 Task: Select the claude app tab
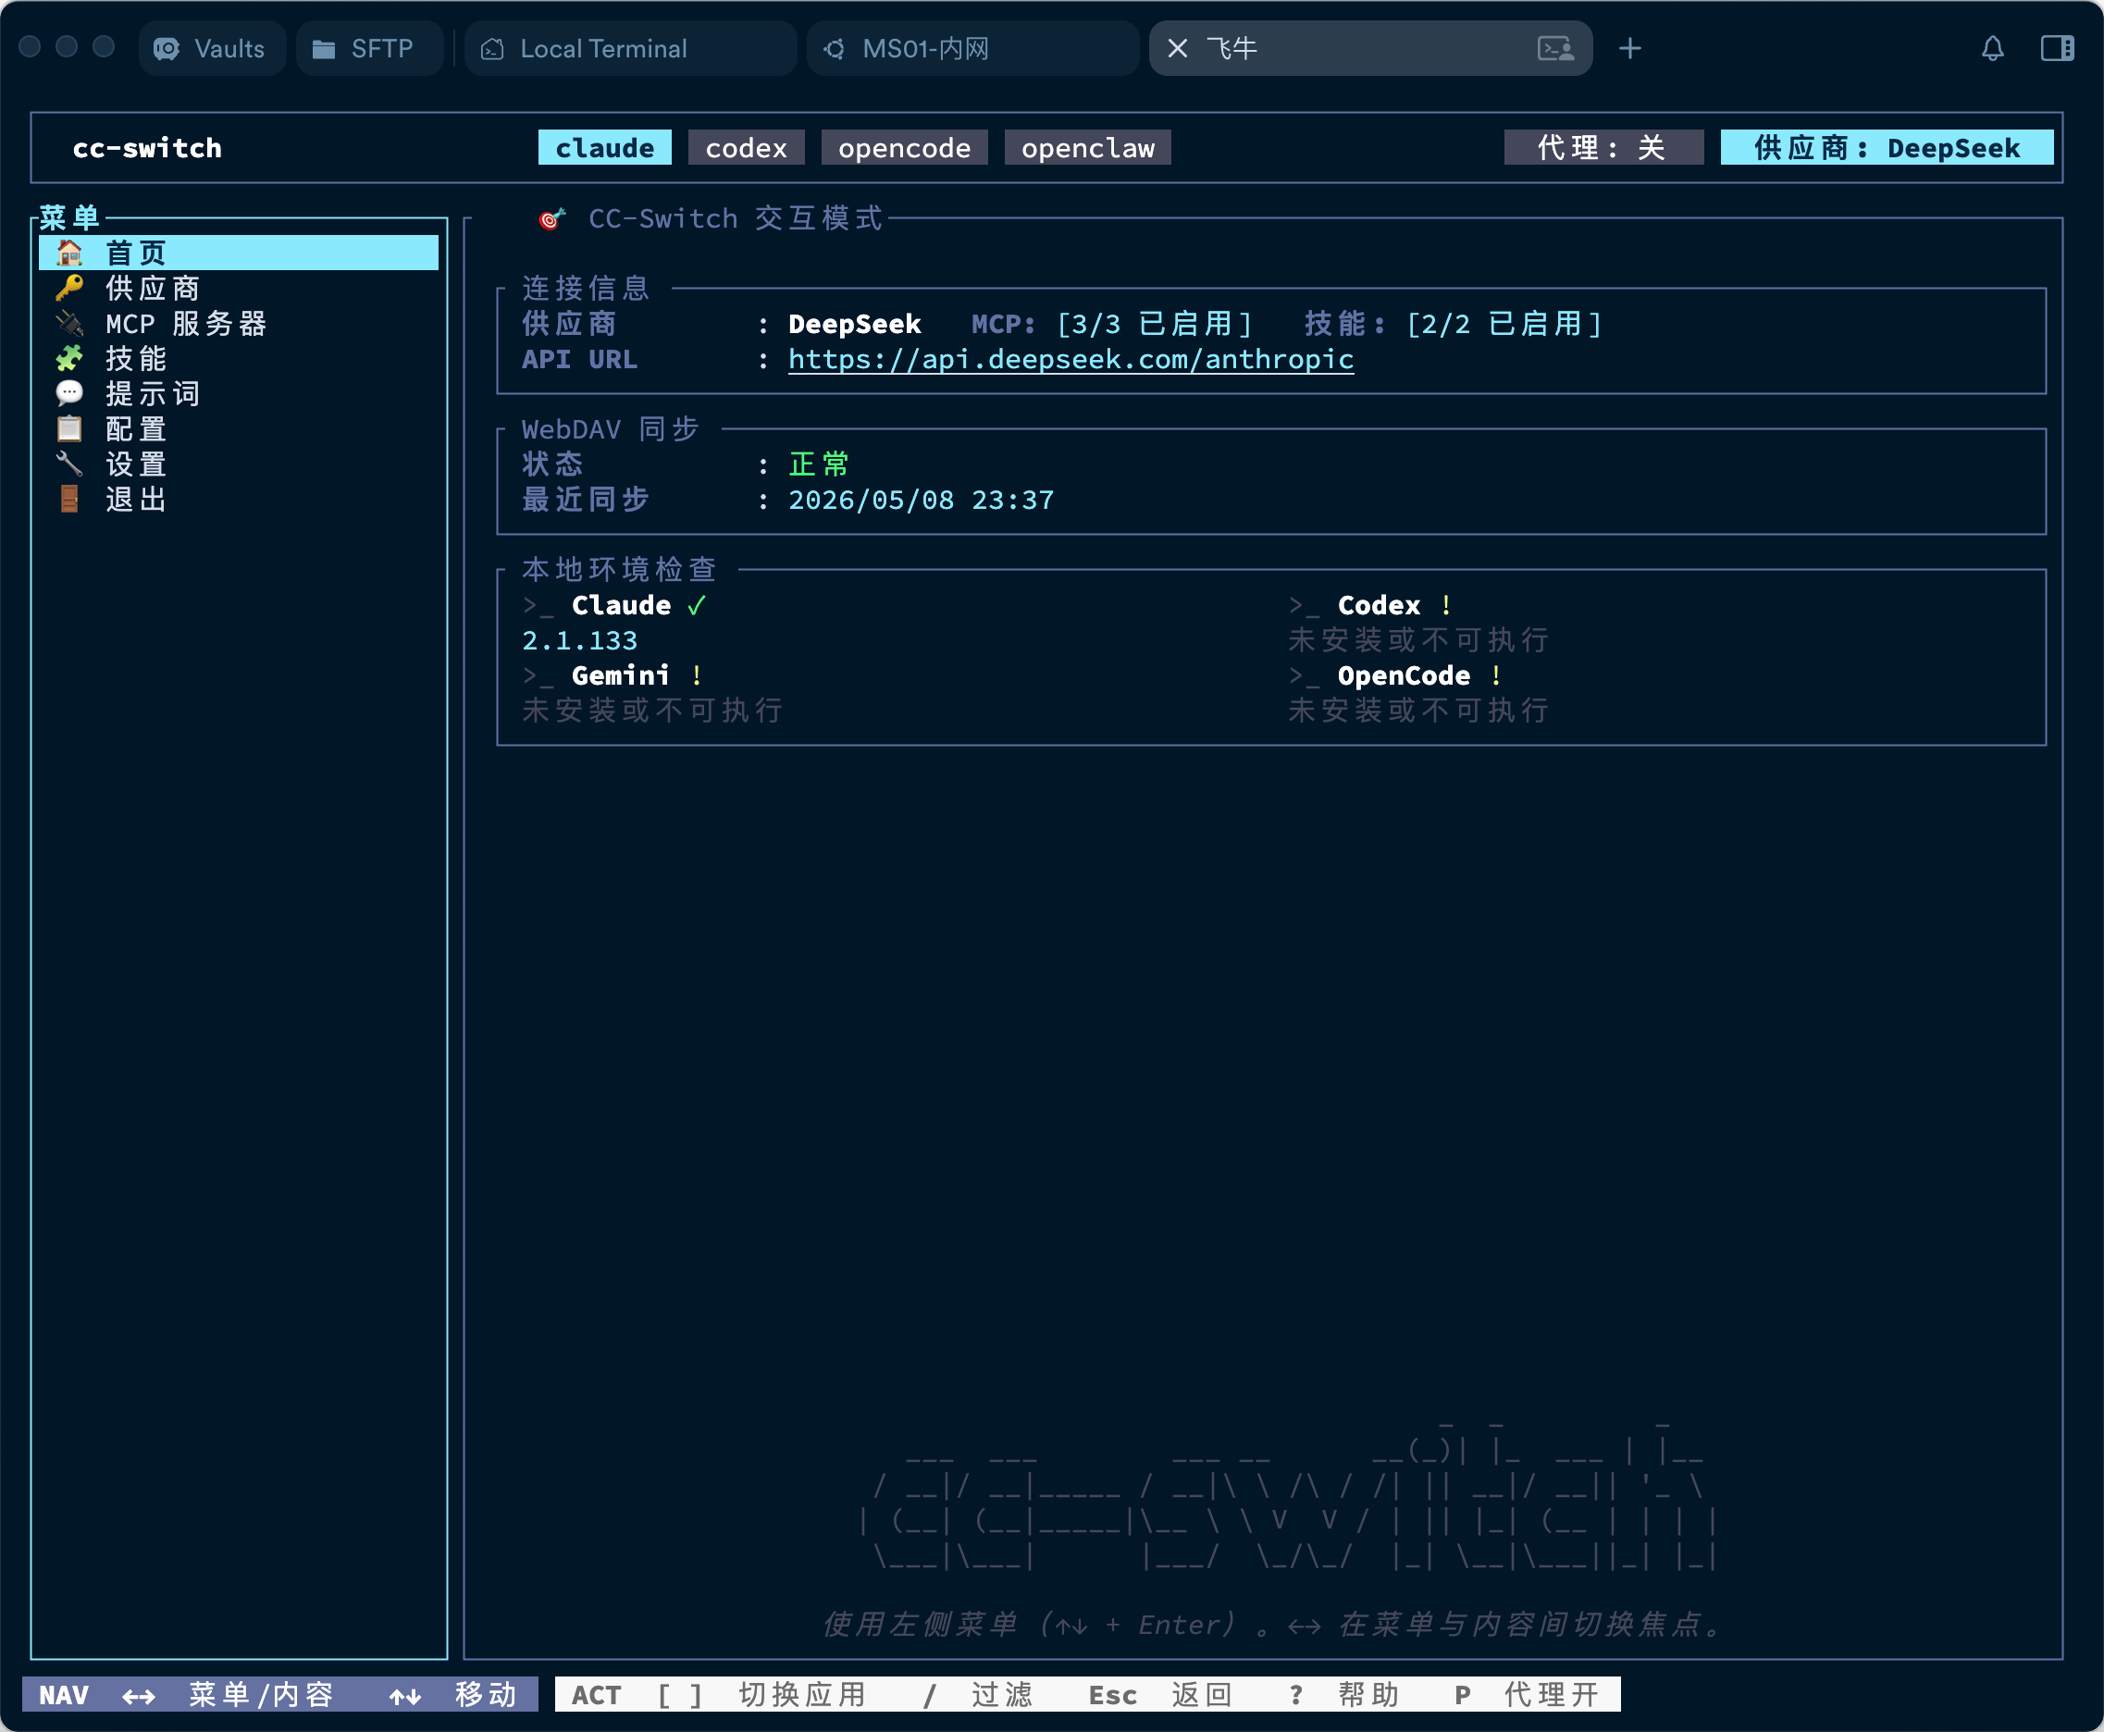click(x=604, y=148)
